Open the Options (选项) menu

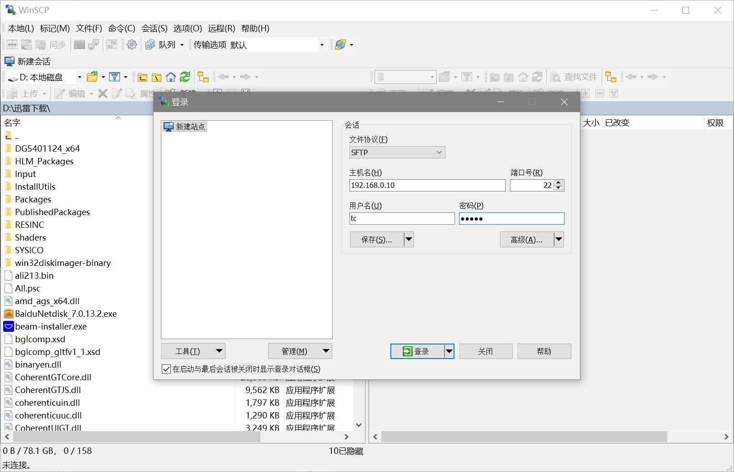[188, 28]
